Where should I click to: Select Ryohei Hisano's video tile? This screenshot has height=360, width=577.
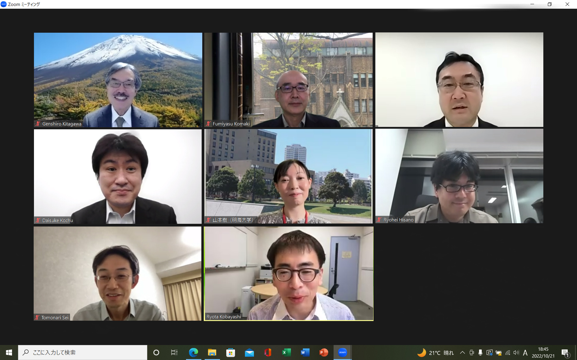click(x=459, y=176)
